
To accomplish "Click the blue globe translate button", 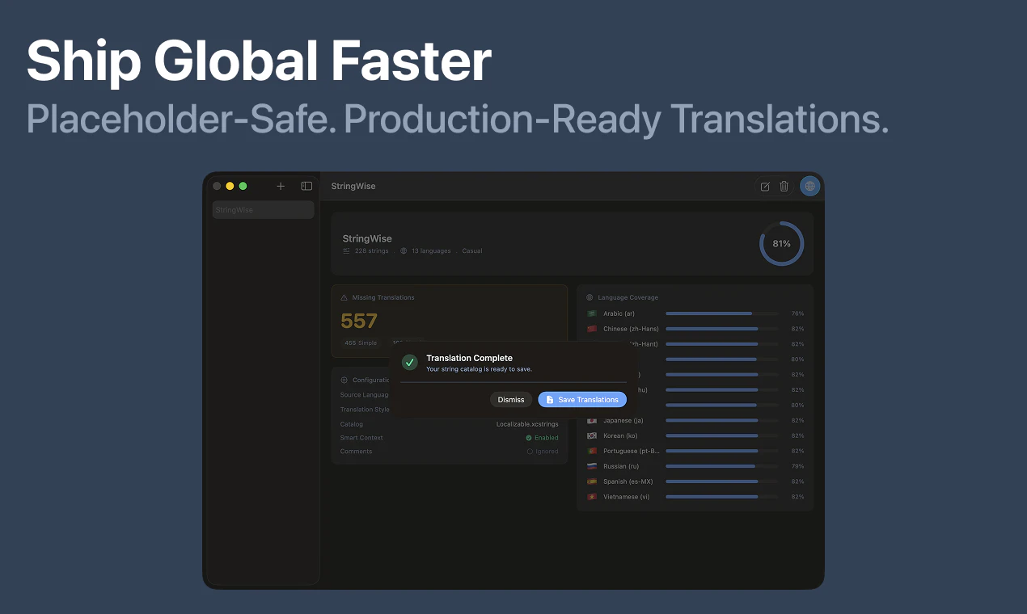I will (810, 187).
